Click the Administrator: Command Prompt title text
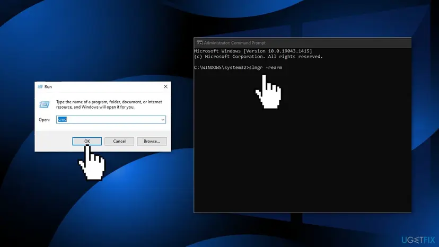 (235, 43)
